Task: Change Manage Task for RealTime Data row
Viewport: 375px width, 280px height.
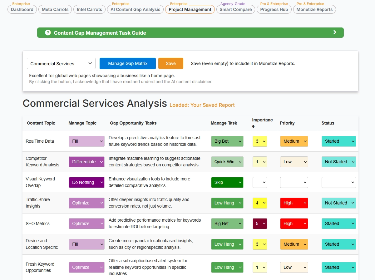Action: click(227, 141)
